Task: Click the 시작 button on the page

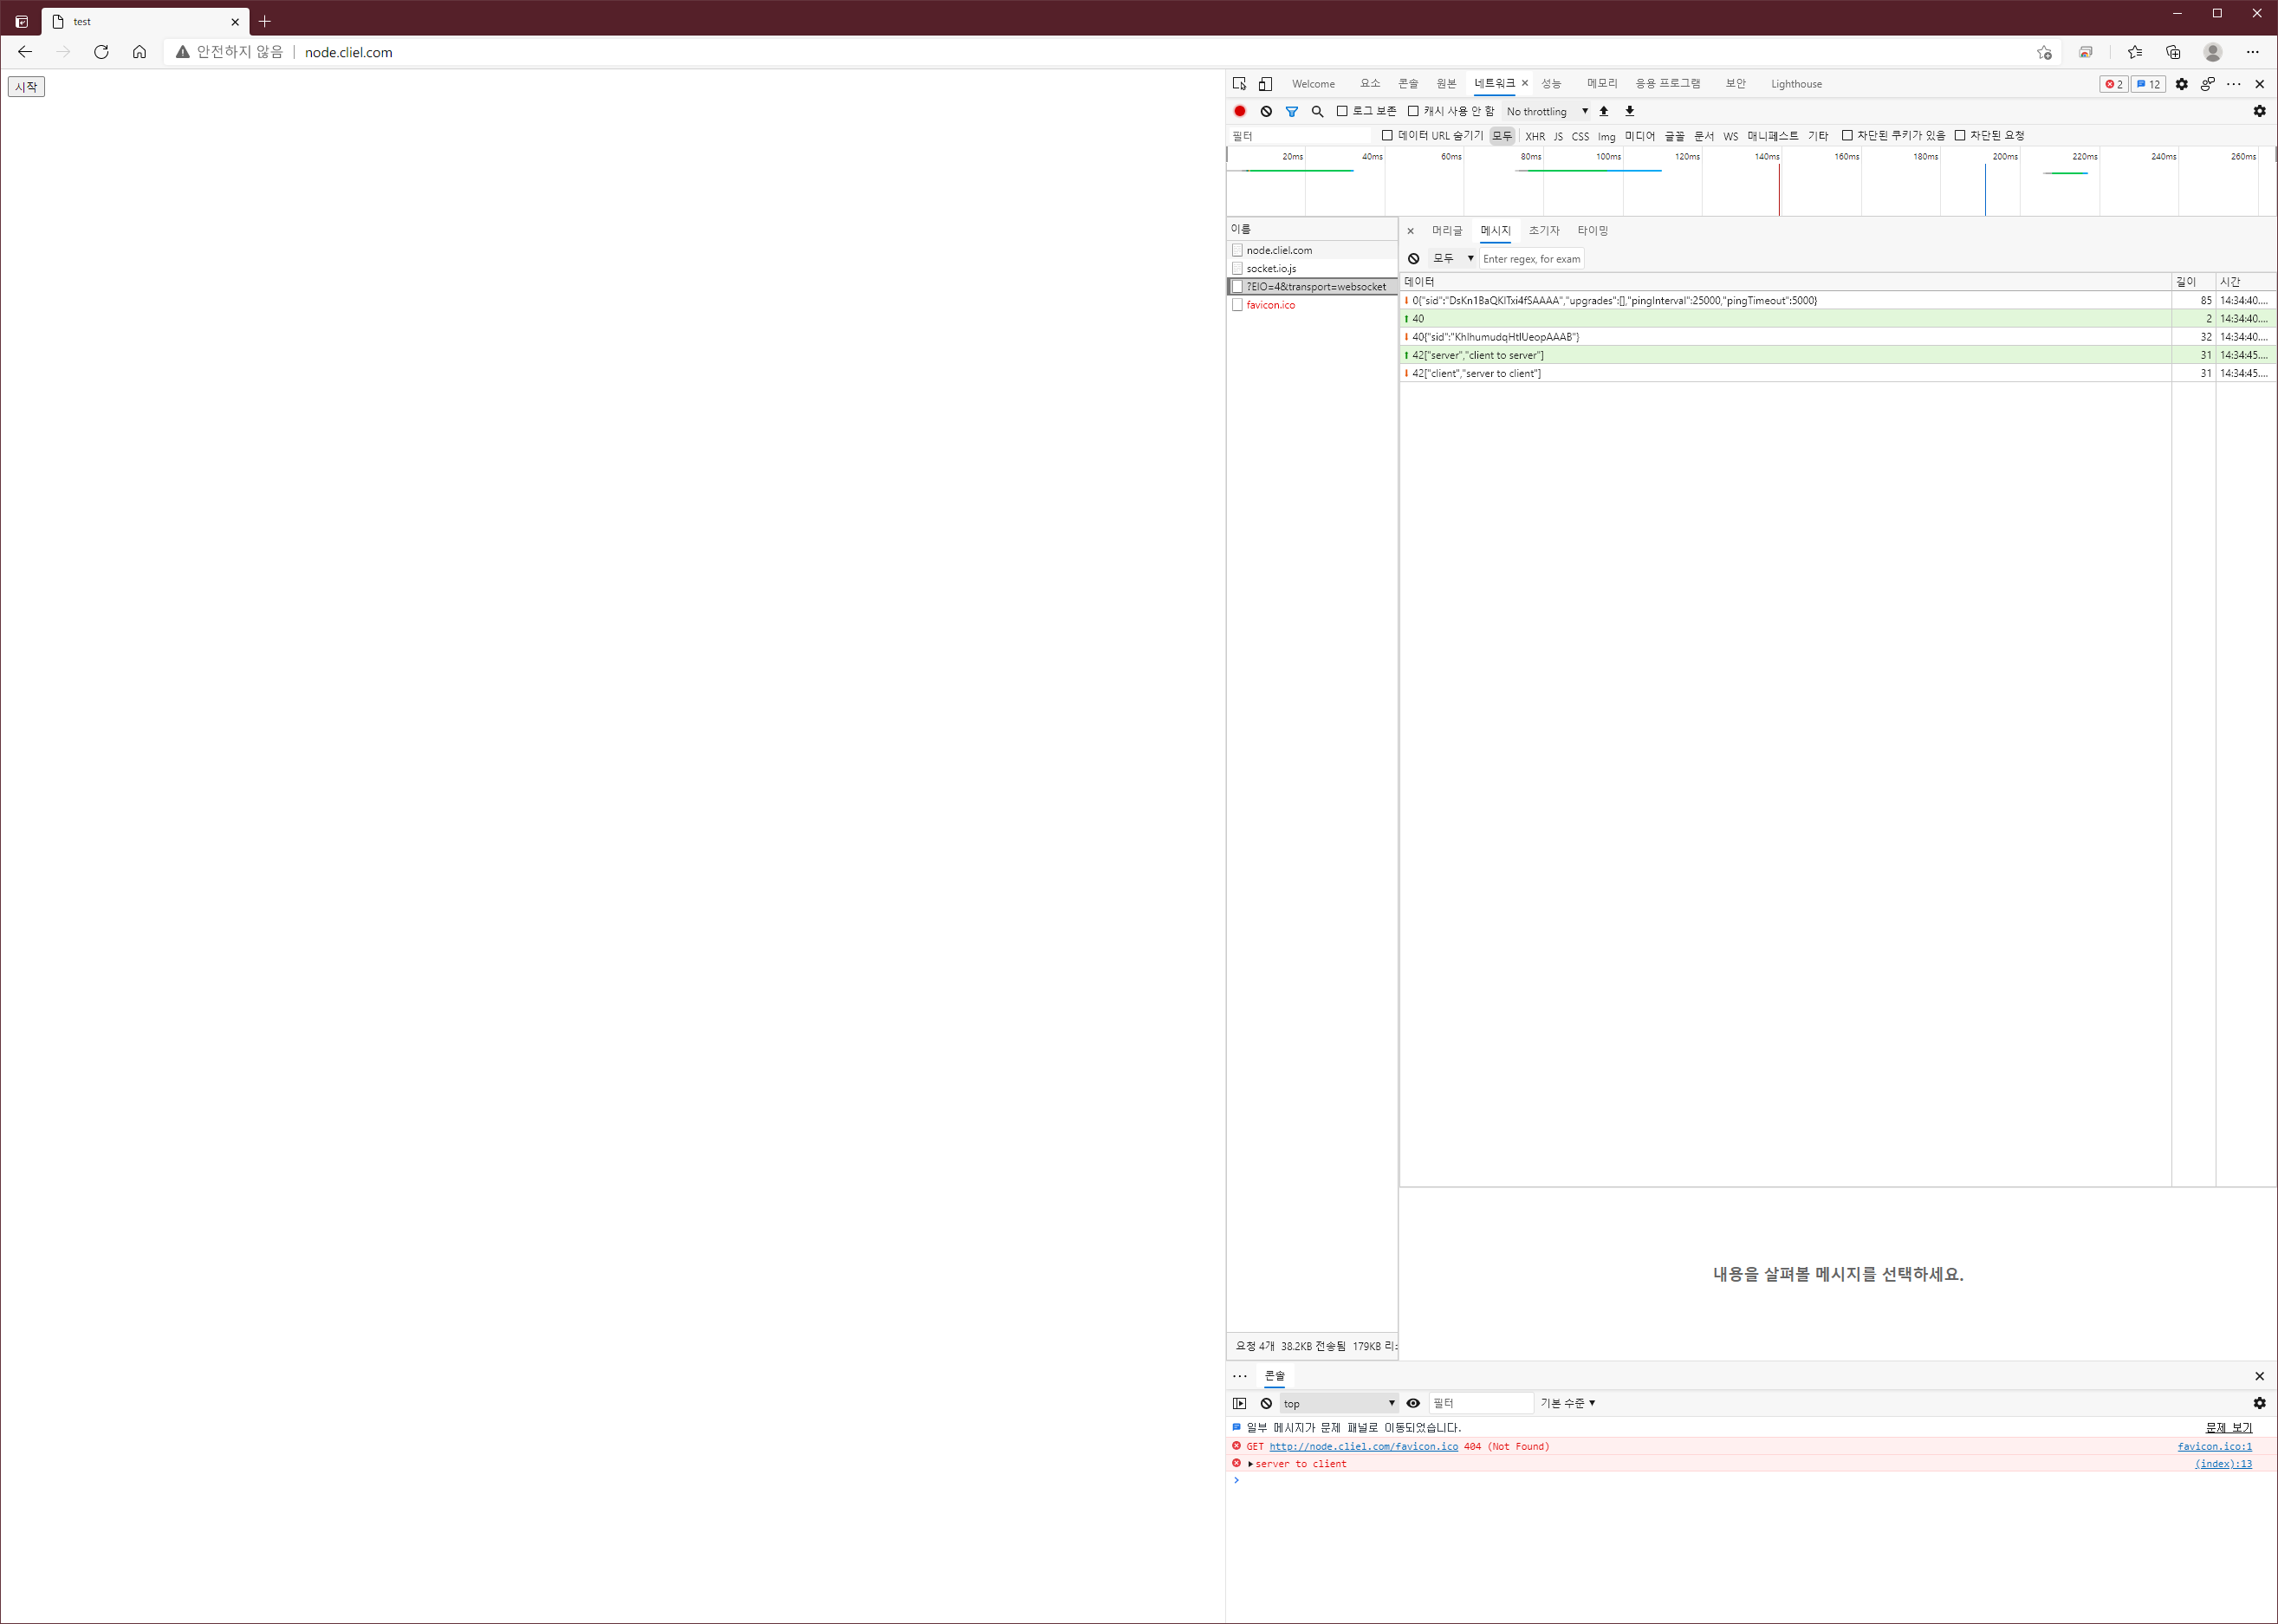Action: 26,87
